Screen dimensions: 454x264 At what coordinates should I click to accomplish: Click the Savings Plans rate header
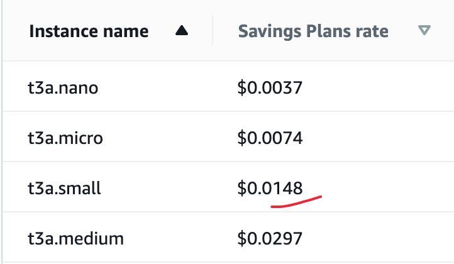(313, 31)
